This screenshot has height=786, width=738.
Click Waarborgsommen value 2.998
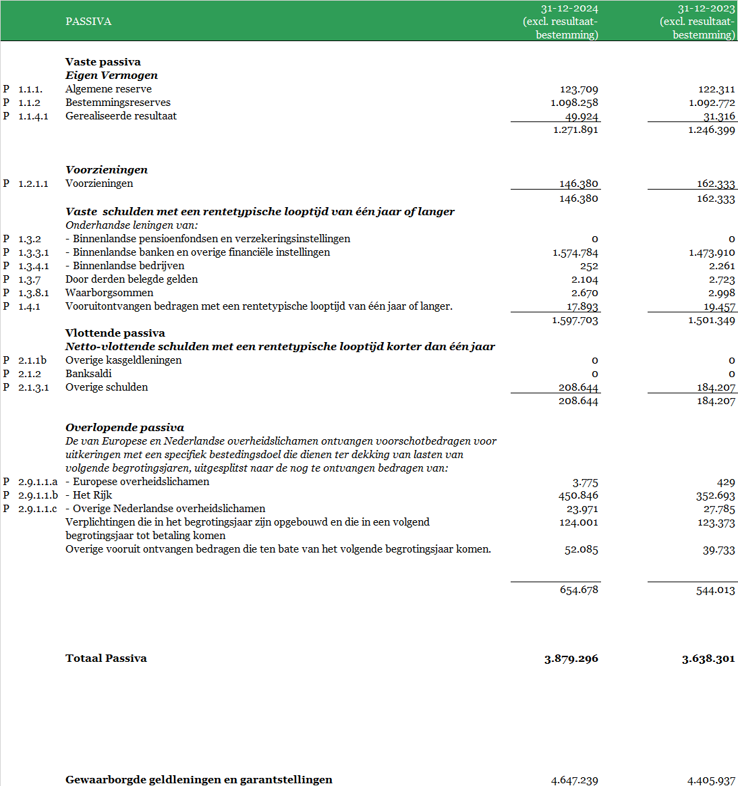(722, 293)
